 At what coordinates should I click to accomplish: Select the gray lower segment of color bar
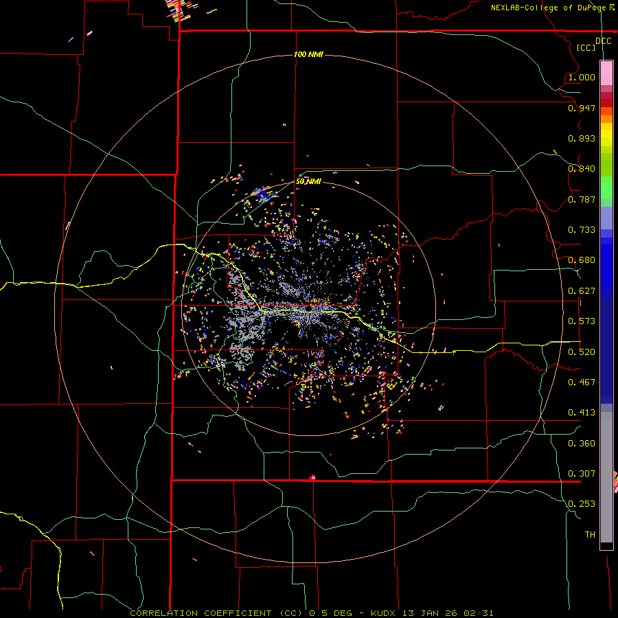(606, 477)
